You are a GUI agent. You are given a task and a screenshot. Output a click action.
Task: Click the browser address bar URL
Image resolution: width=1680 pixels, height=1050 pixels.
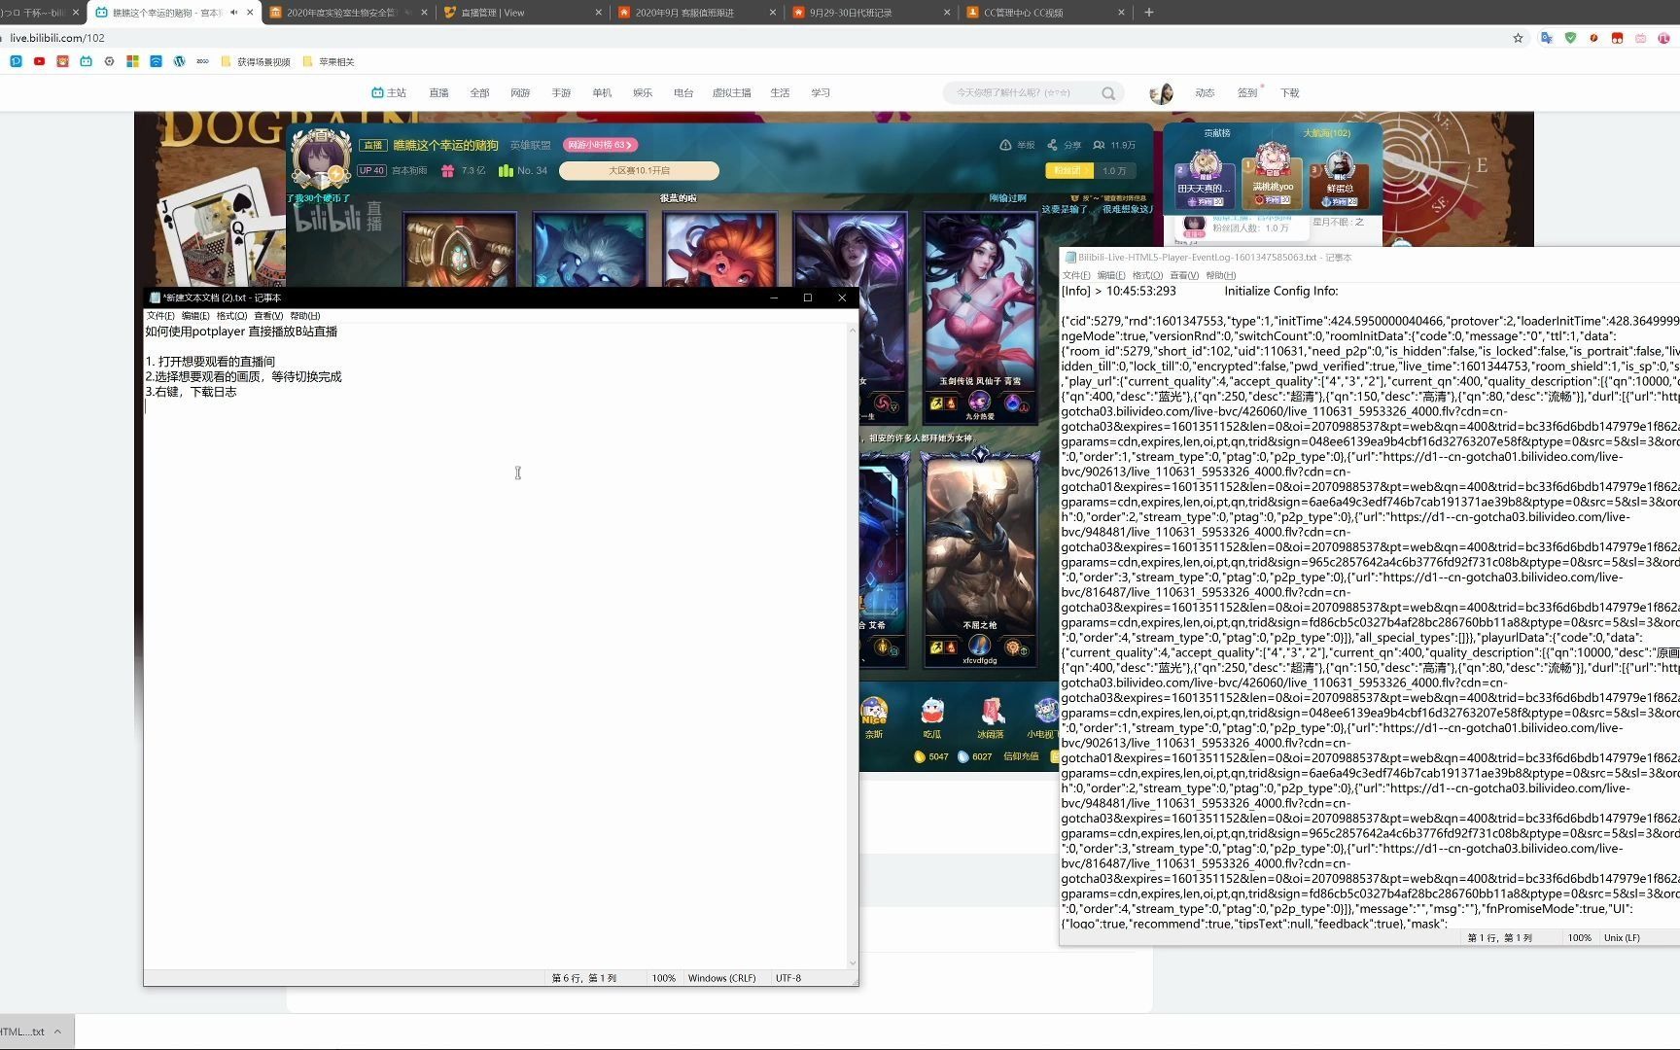[x=57, y=38]
